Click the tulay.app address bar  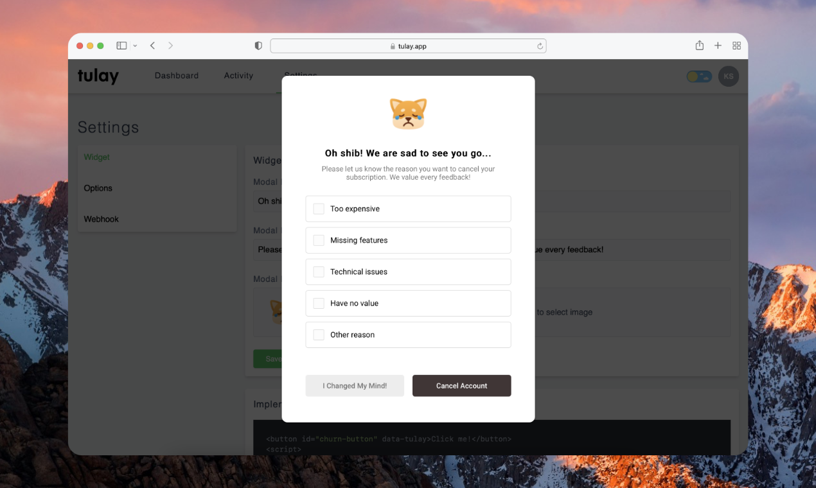pyautogui.click(x=408, y=46)
